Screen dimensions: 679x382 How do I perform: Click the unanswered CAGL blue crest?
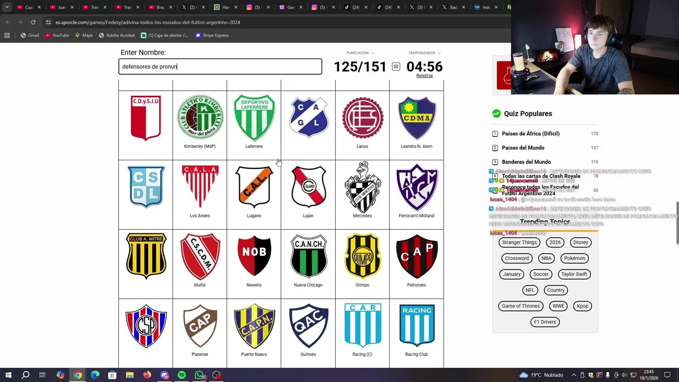(308, 117)
